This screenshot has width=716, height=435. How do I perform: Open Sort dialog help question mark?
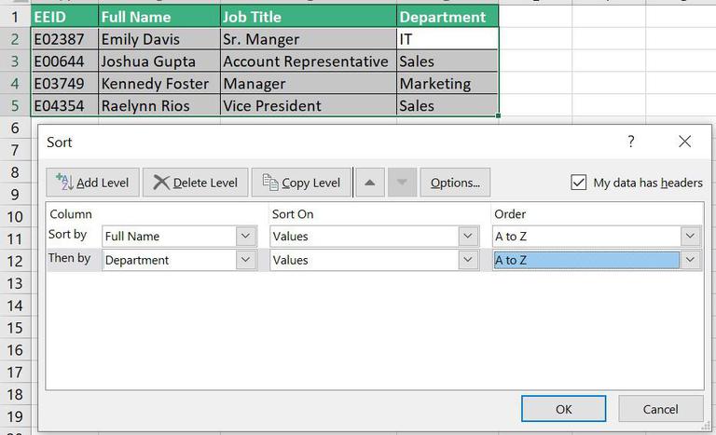click(x=631, y=142)
